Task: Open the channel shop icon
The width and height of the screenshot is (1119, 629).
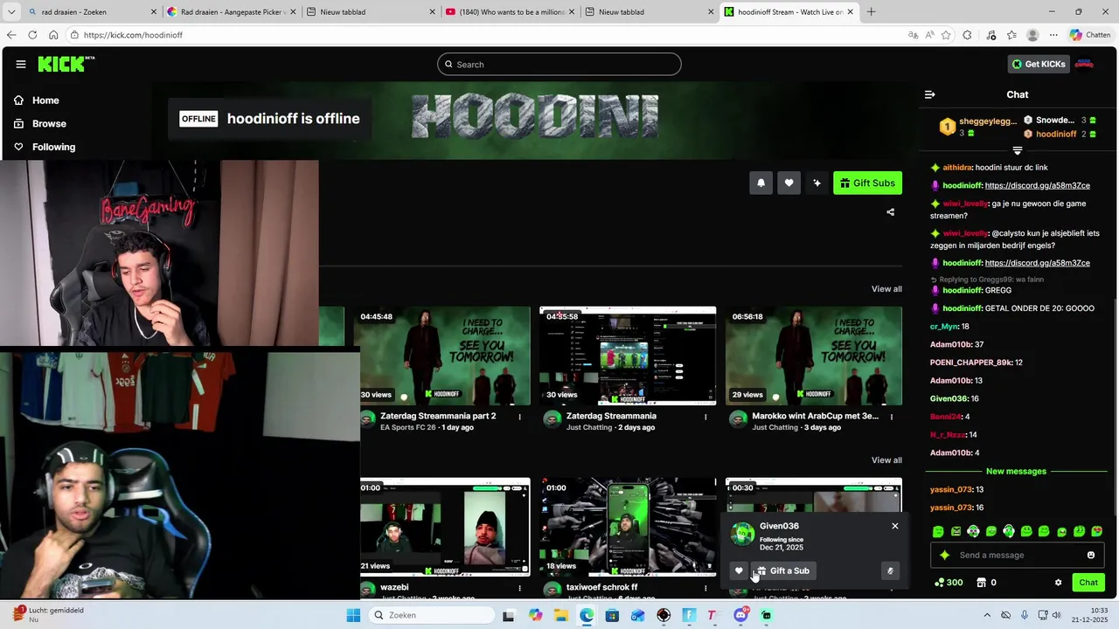Action: pyautogui.click(x=981, y=583)
